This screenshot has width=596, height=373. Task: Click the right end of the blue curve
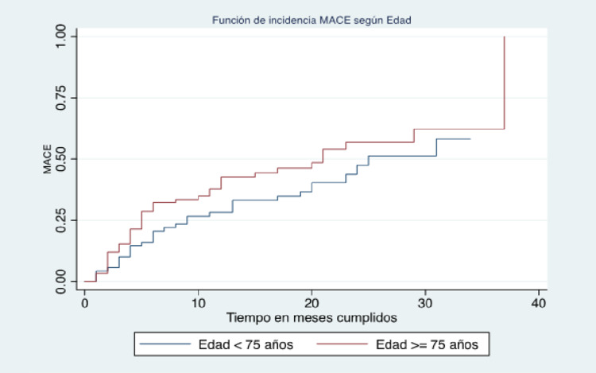(x=470, y=139)
